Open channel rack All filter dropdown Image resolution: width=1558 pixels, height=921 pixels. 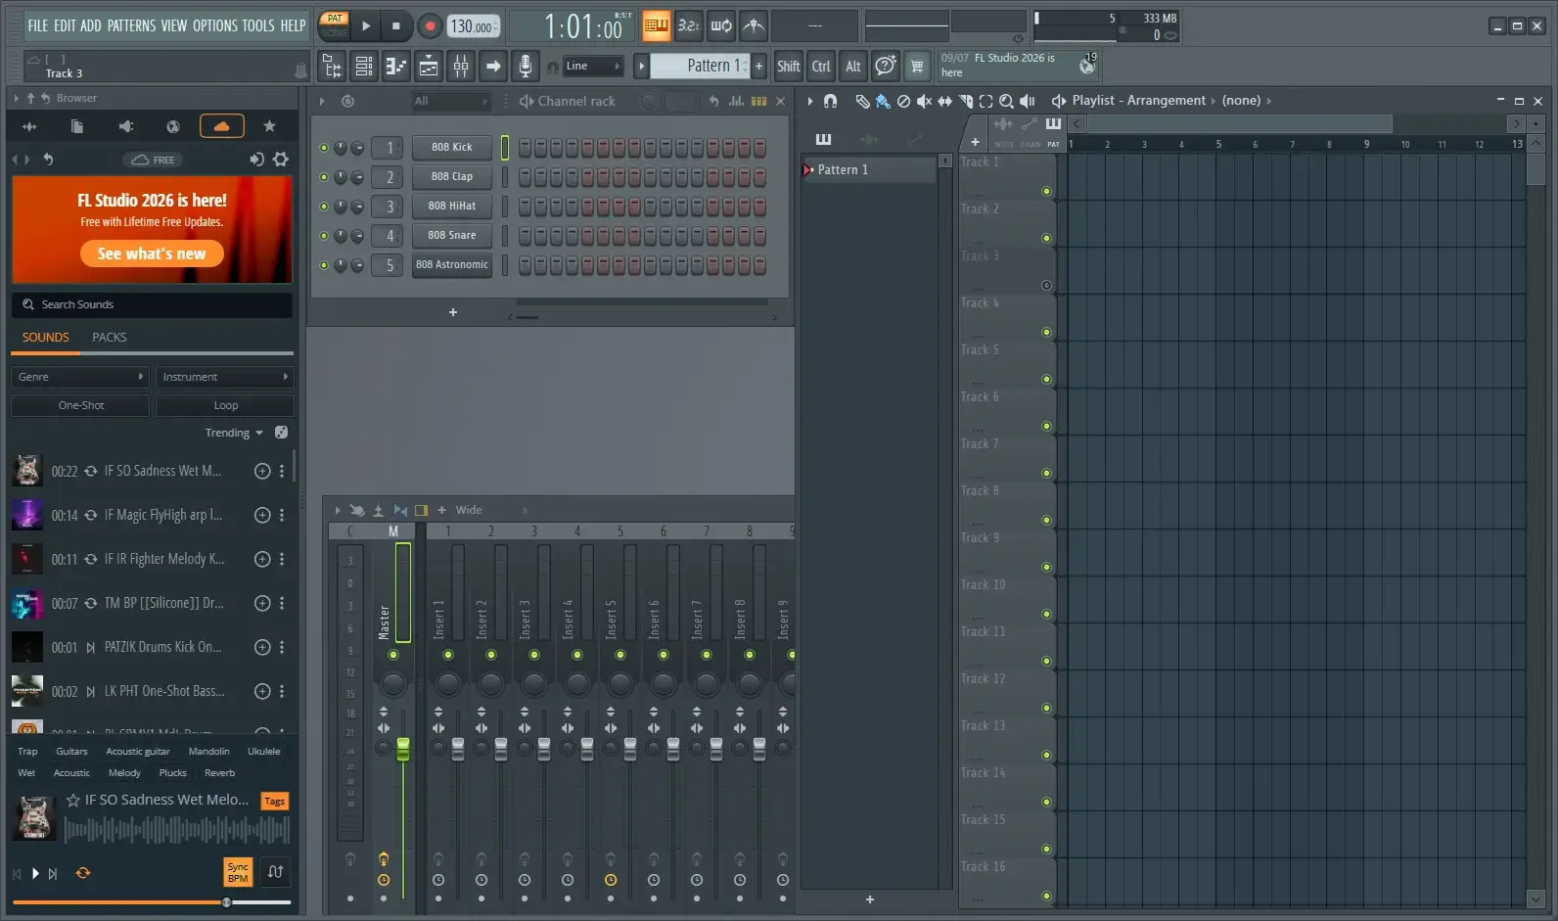(x=450, y=101)
